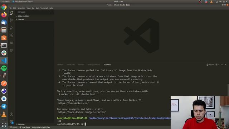
Task: Open Files manager from the dock
Action: tap(4, 30)
